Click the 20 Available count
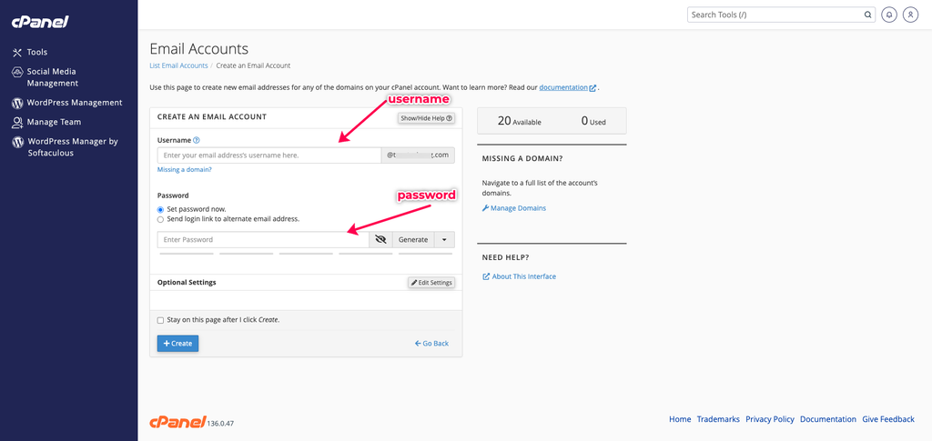 (x=519, y=121)
